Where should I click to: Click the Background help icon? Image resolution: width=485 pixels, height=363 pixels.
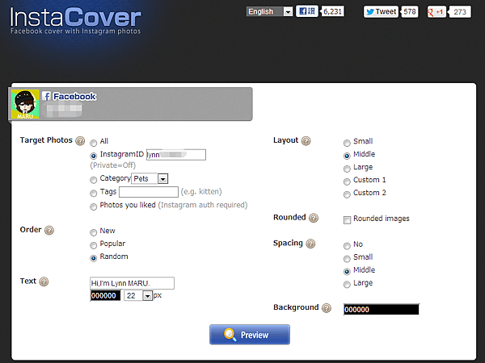point(327,308)
